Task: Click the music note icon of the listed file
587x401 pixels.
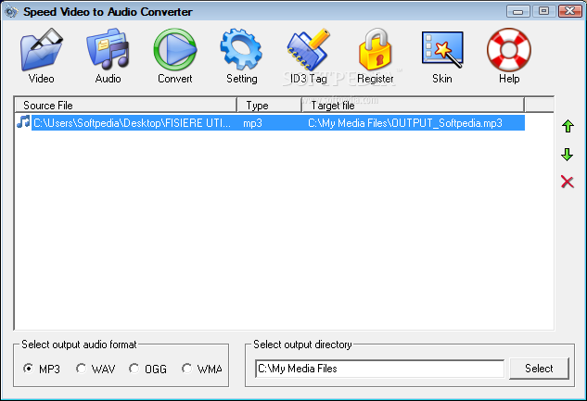Action: point(23,122)
